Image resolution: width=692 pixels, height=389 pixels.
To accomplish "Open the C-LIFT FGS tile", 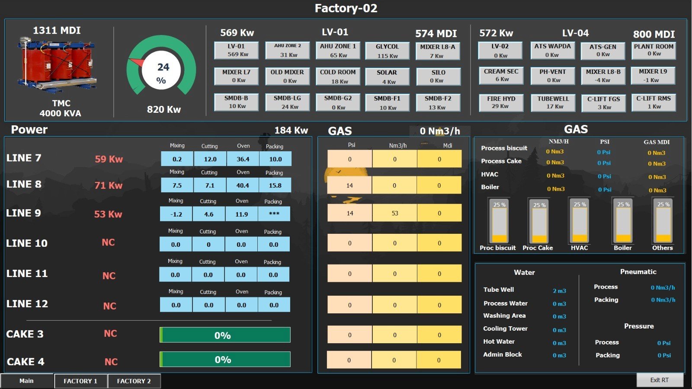I will coord(604,103).
